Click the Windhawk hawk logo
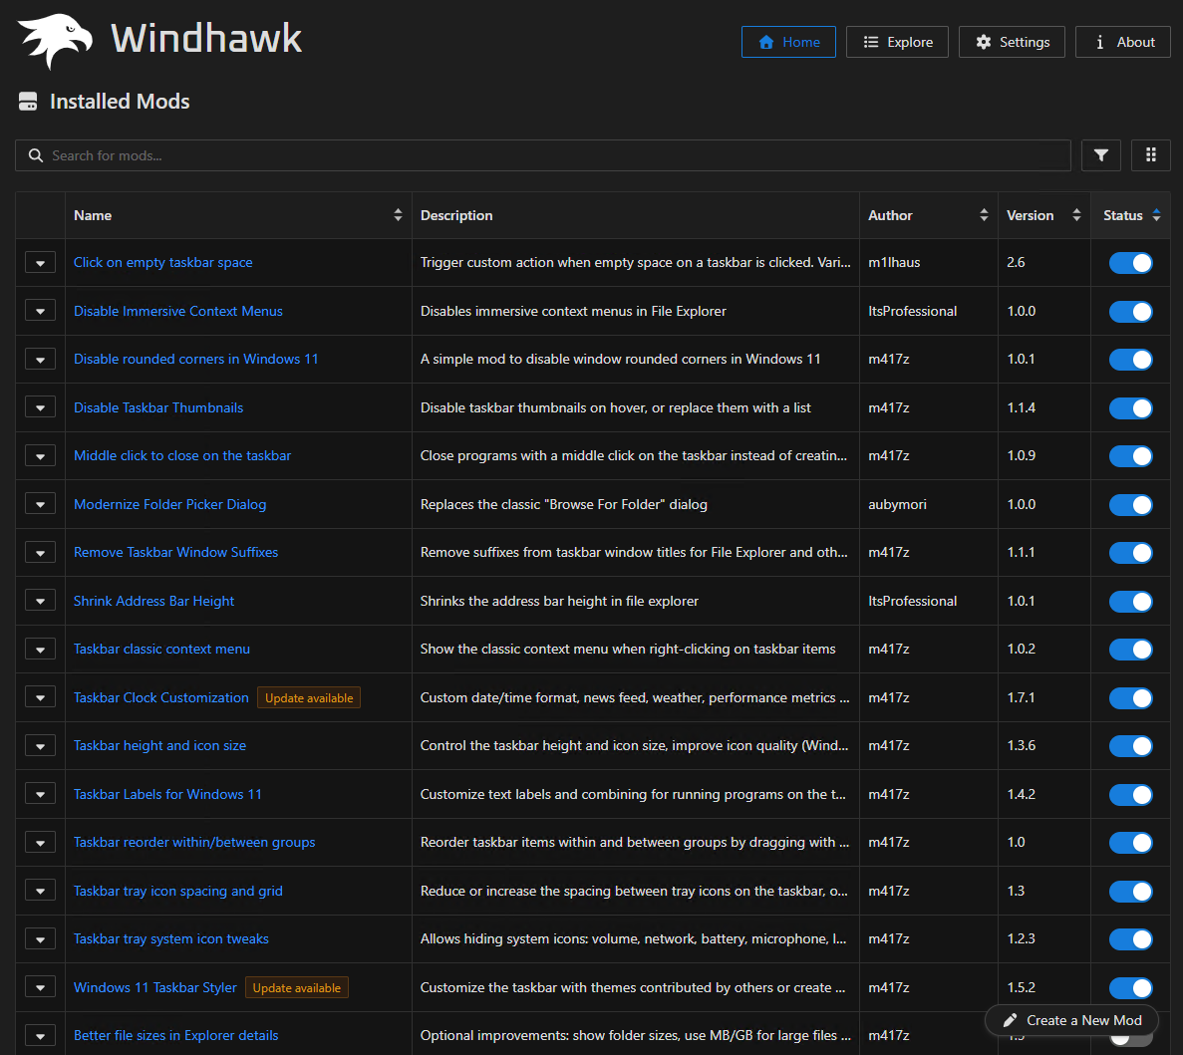 [56, 41]
